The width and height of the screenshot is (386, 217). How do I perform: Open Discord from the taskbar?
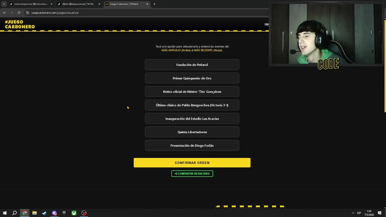54,213
